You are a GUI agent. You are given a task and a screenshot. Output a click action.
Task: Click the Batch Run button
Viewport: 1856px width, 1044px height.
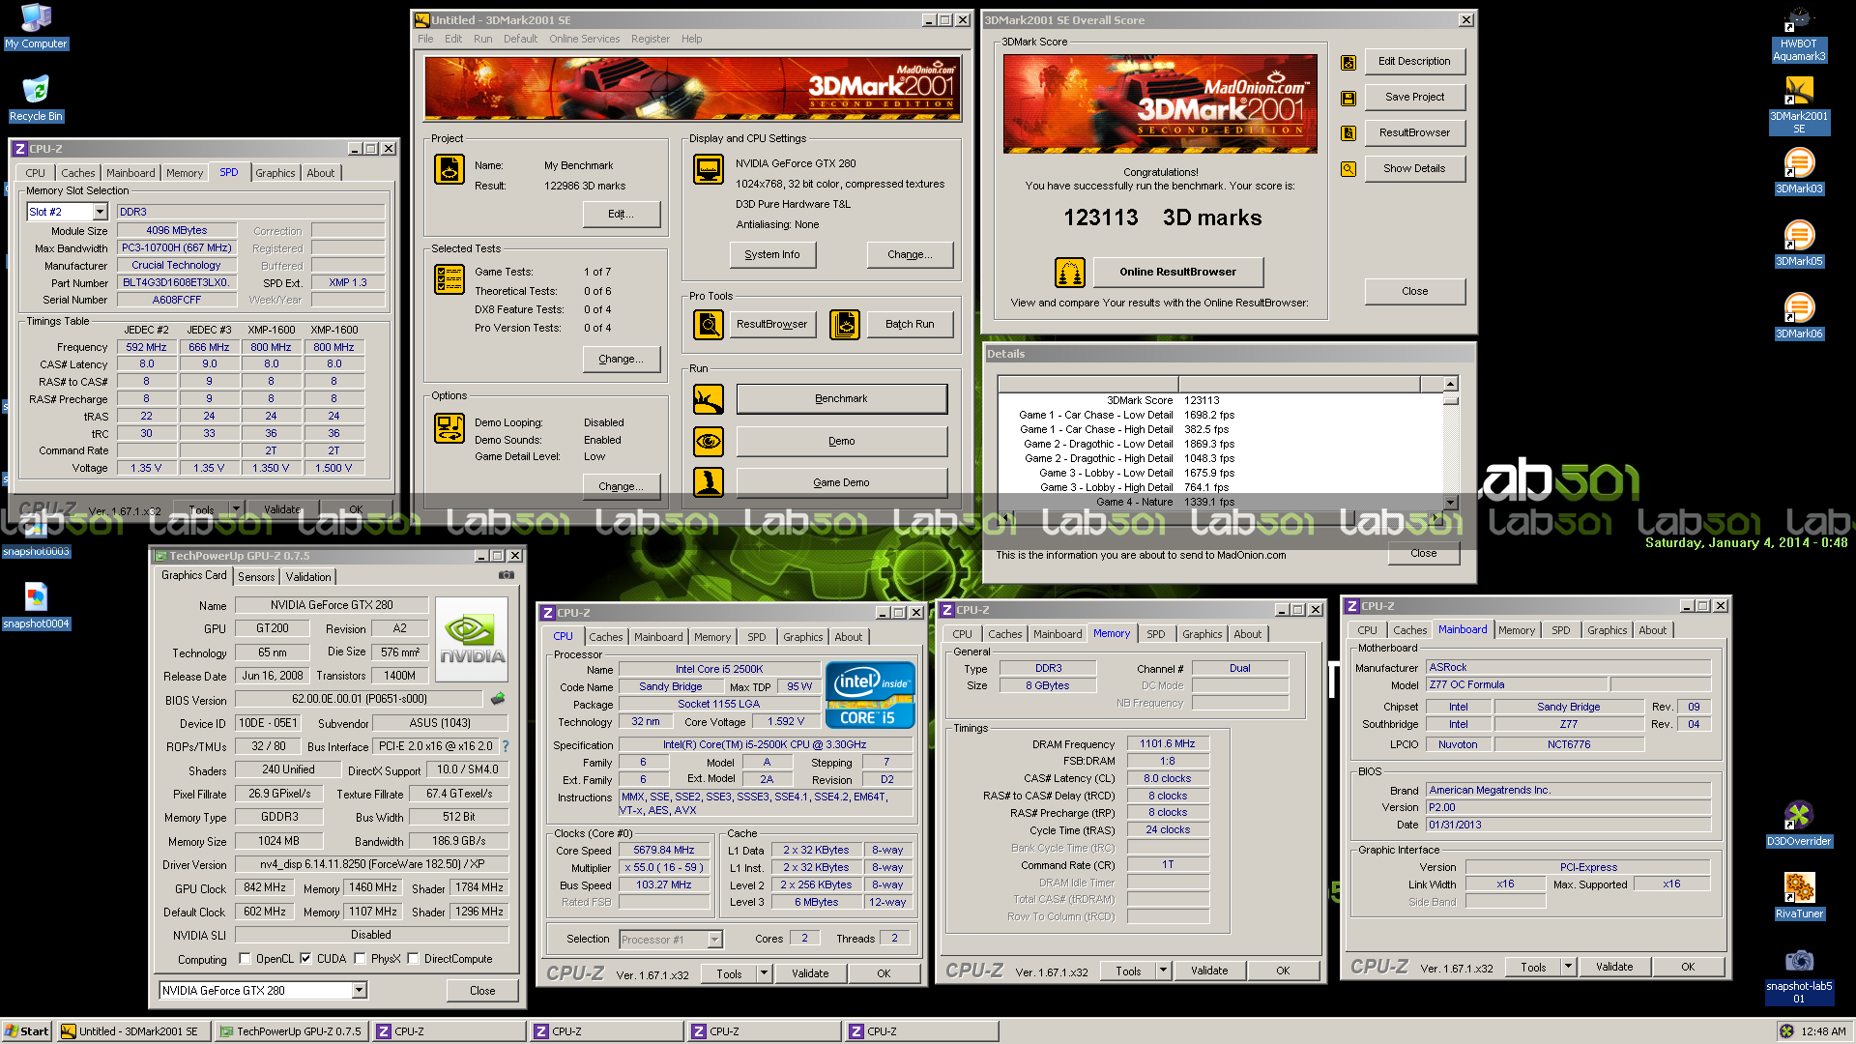[910, 324]
